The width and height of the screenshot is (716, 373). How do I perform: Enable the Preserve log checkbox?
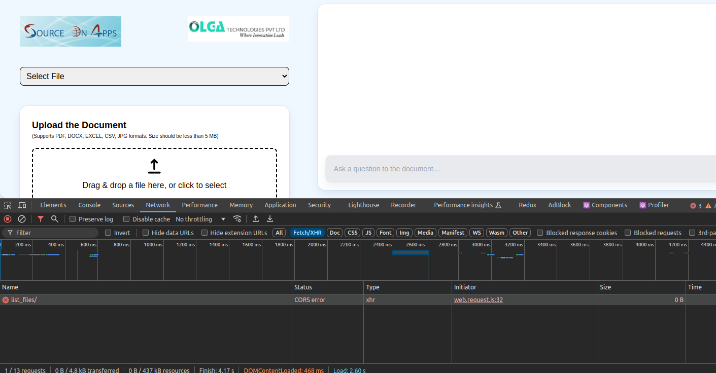pos(73,219)
